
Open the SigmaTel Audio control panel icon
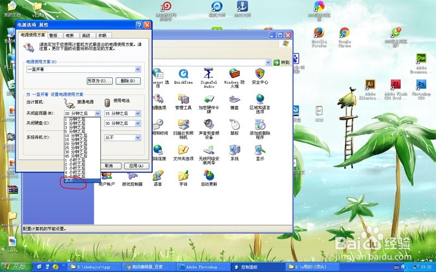[209, 77]
